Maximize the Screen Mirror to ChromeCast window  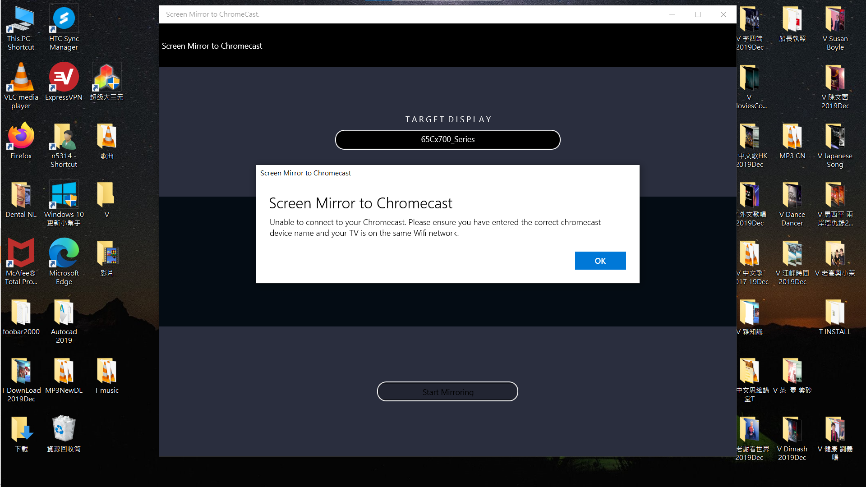(x=698, y=14)
